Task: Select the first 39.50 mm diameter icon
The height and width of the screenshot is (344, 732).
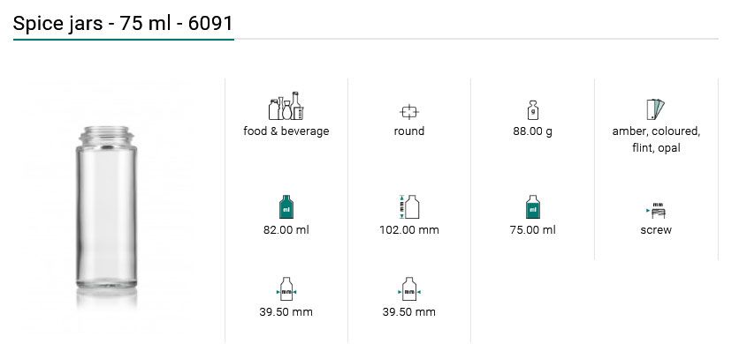Action: [x=286, y=289]
